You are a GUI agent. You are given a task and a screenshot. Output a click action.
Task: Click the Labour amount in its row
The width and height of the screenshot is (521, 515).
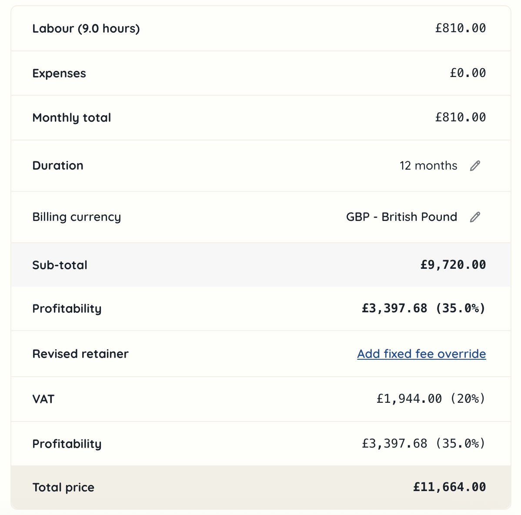coord(461,28)
